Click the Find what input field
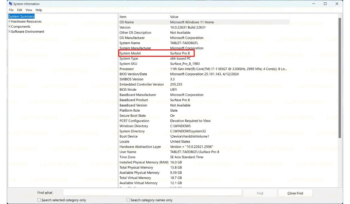 click(x=152, y=193)
